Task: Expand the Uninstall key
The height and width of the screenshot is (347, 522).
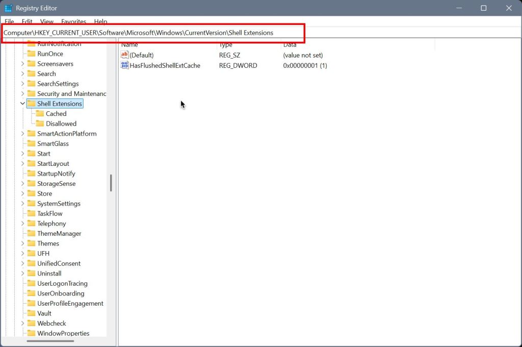Action: (22, 274)
